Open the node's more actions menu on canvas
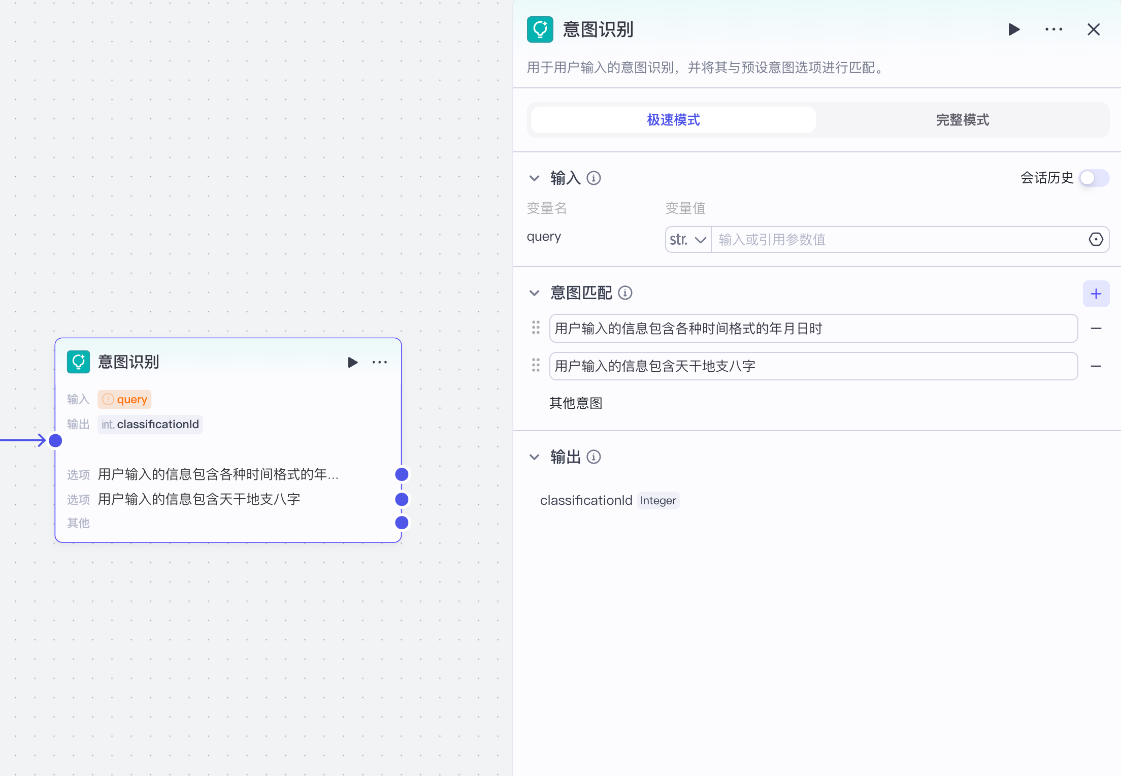The image size is (1121, 776). click(379, 362)
